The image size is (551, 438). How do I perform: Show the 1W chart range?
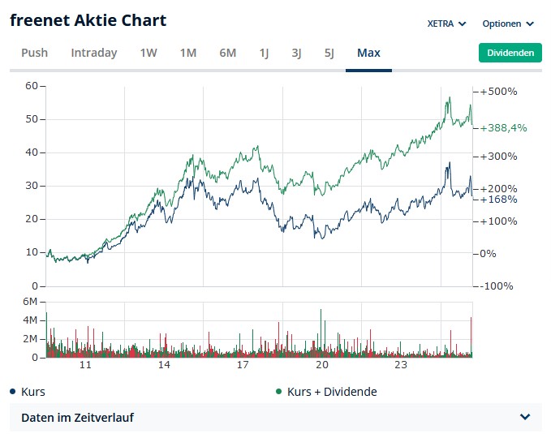[149, 53]
